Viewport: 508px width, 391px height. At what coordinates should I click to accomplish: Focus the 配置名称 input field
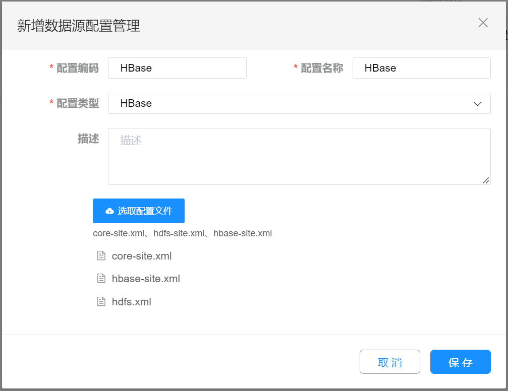pos(421,68)
